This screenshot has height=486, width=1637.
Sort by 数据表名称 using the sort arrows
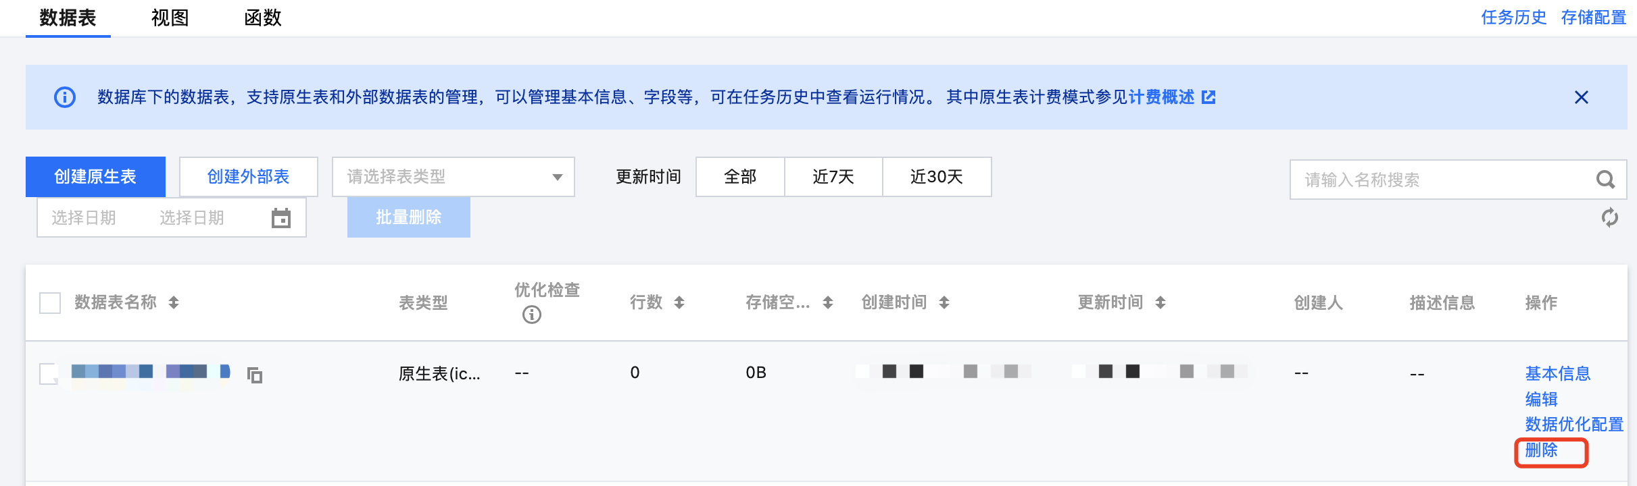(x=174, y=302)
